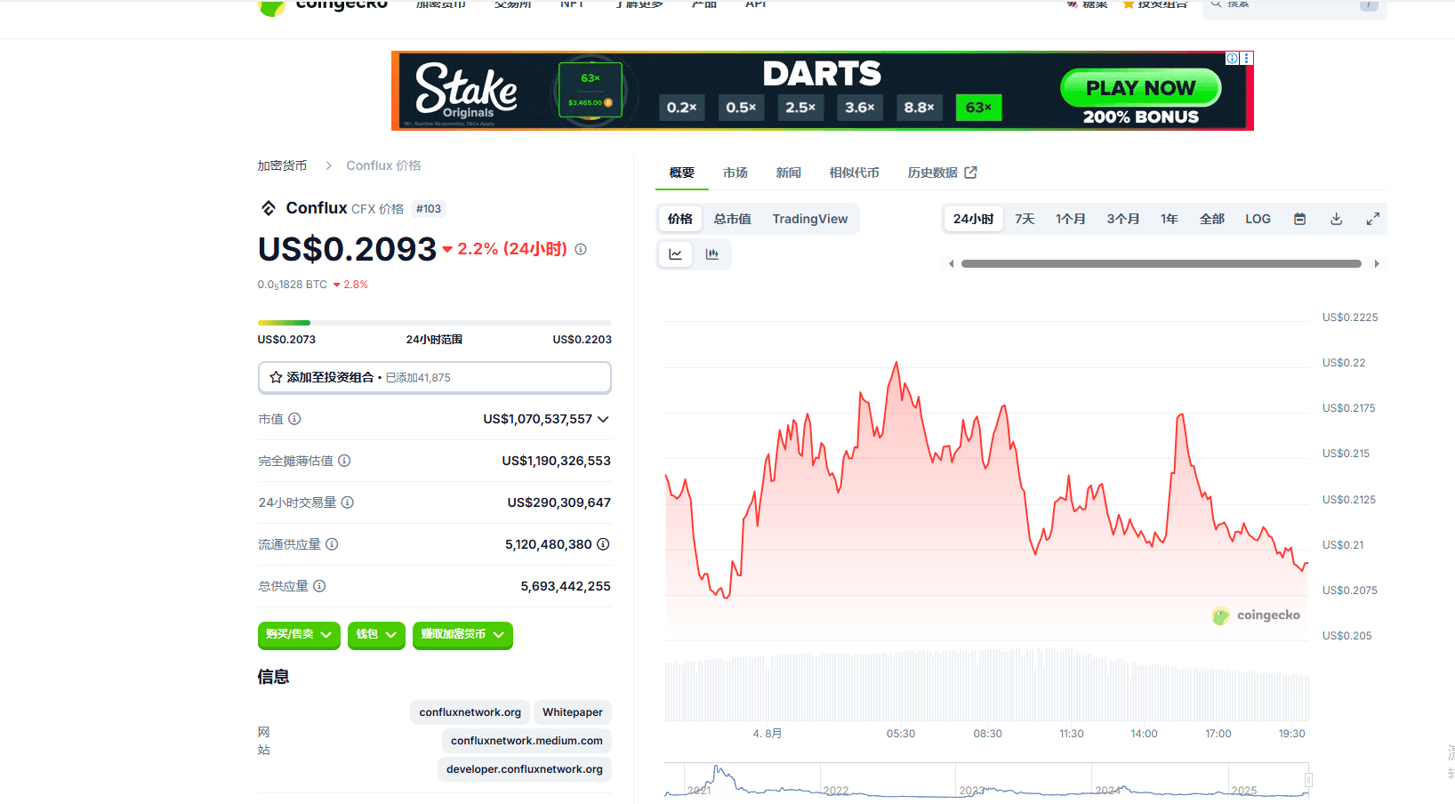Select 全部 time range
Screen dimensions: 1455x804
pyautogui.click(x=1212, y=219)
